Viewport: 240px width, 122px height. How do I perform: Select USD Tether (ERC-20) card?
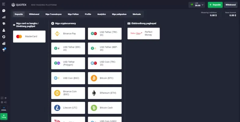(x=68, y=48)
